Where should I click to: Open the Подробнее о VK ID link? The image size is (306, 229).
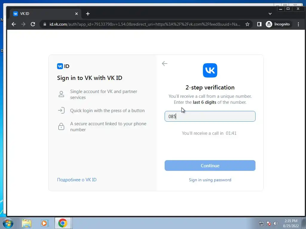[x=77, y=180]
